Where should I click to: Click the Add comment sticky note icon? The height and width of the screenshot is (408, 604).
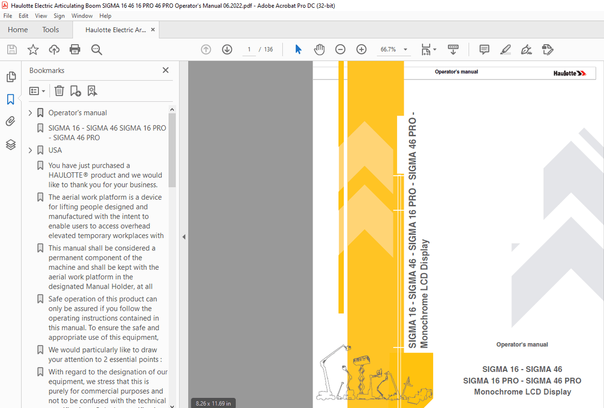coord(484,49)
